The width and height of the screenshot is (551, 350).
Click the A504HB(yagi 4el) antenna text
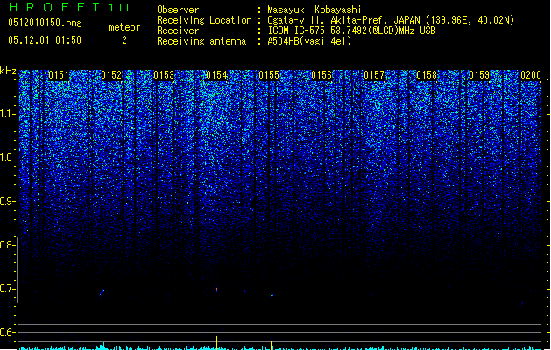309,41
